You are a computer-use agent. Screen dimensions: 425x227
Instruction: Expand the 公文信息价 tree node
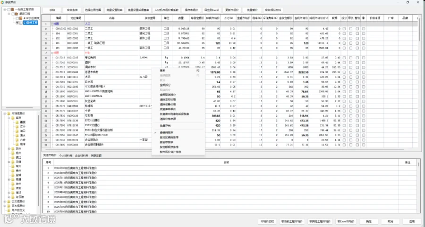pos(5,202)
